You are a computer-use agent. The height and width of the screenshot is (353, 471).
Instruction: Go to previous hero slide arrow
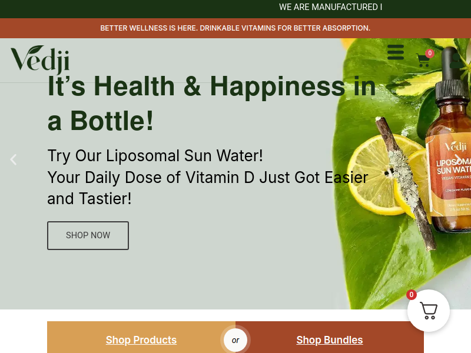pos(13,159)
